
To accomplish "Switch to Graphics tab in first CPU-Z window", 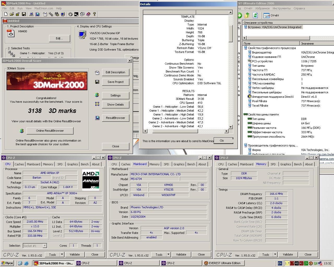I will coord(72,164).
